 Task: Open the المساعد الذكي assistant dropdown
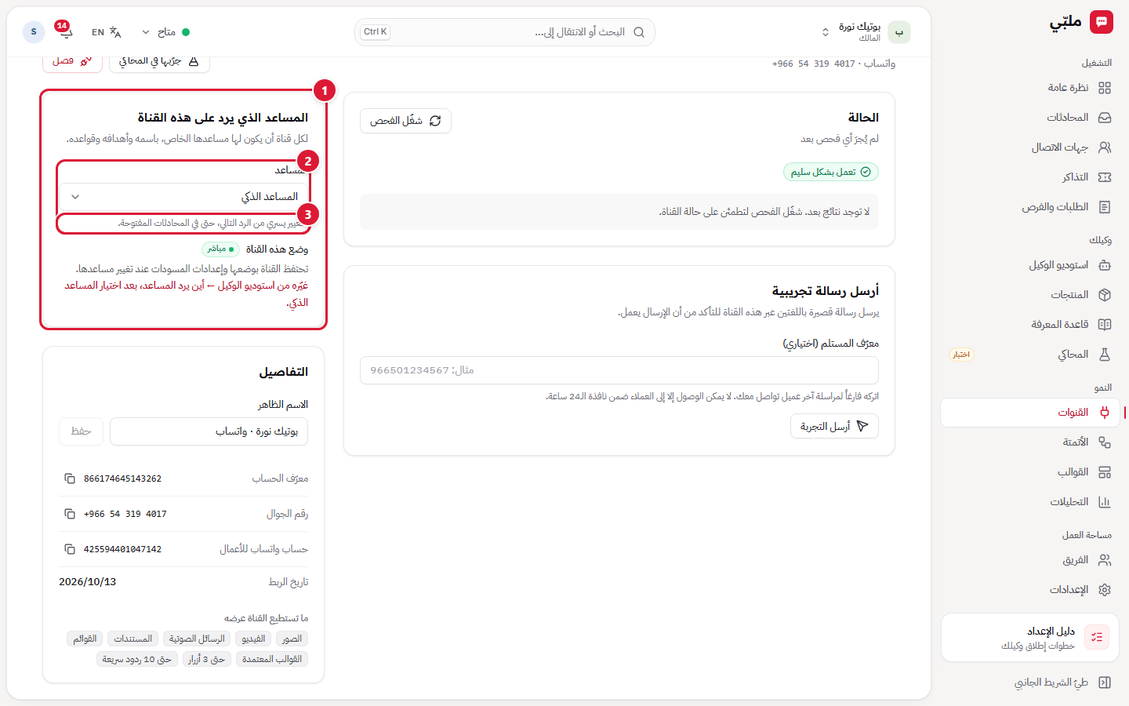(x=185, y=197)
